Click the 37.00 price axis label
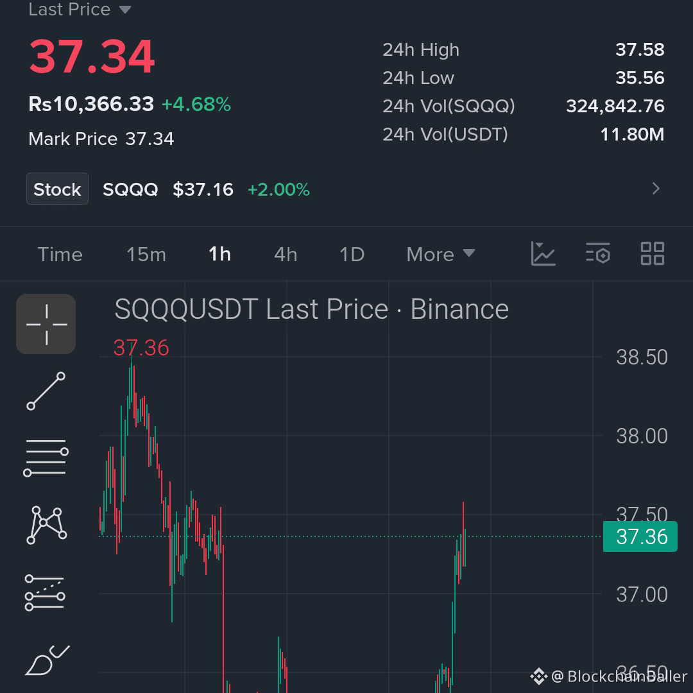693x693 pixels. click(x=642, y=594)
